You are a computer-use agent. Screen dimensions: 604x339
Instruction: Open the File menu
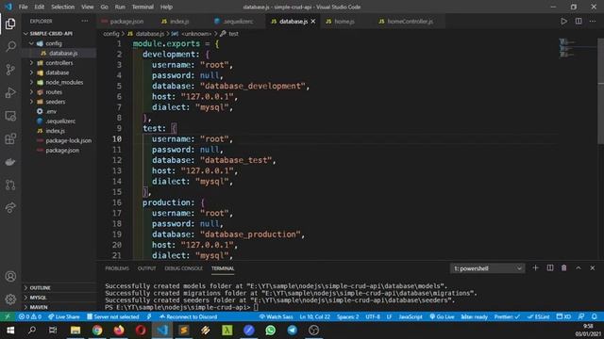click(23, 7)
